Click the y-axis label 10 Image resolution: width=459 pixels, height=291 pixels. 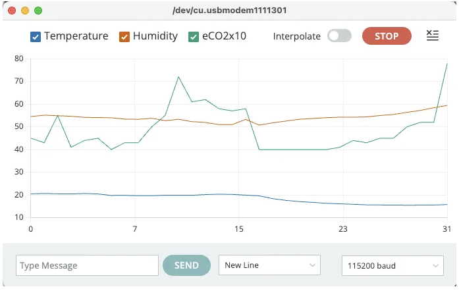point(19,217)
